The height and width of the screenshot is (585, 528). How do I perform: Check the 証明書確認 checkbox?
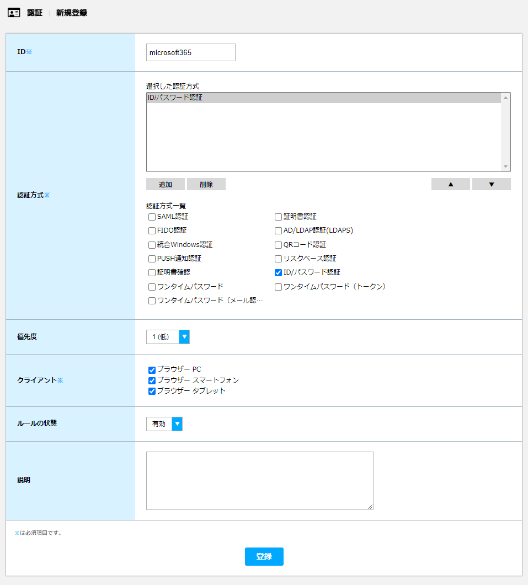pos(152,273)
